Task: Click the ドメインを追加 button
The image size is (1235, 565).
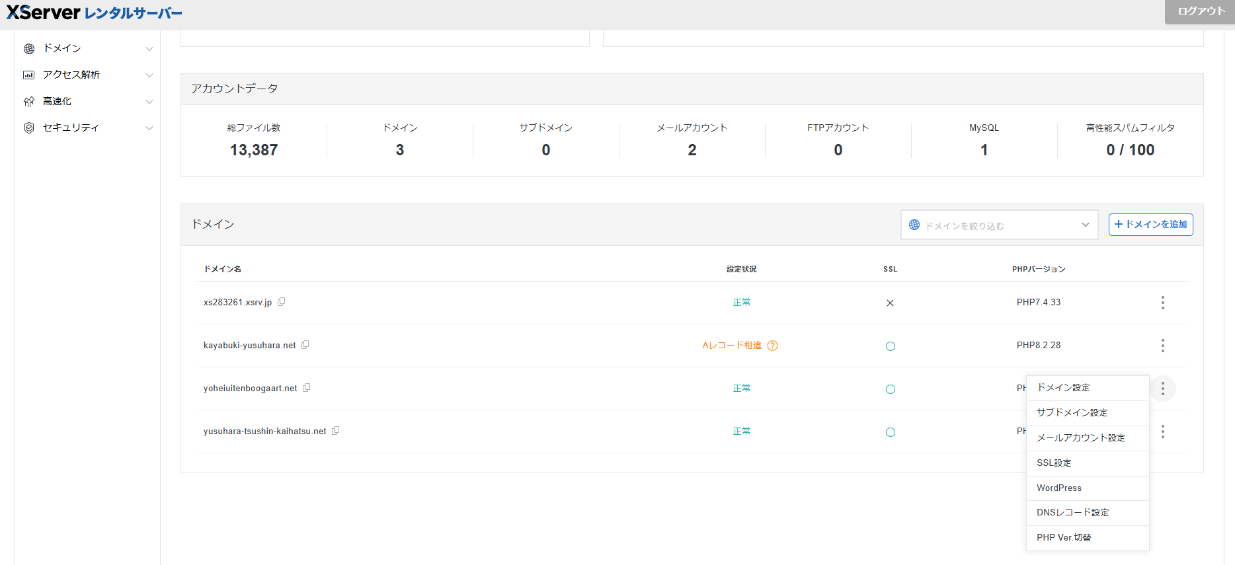Action: 1150,225
